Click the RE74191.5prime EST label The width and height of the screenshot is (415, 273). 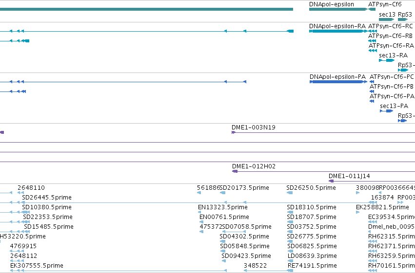point(312,266)
